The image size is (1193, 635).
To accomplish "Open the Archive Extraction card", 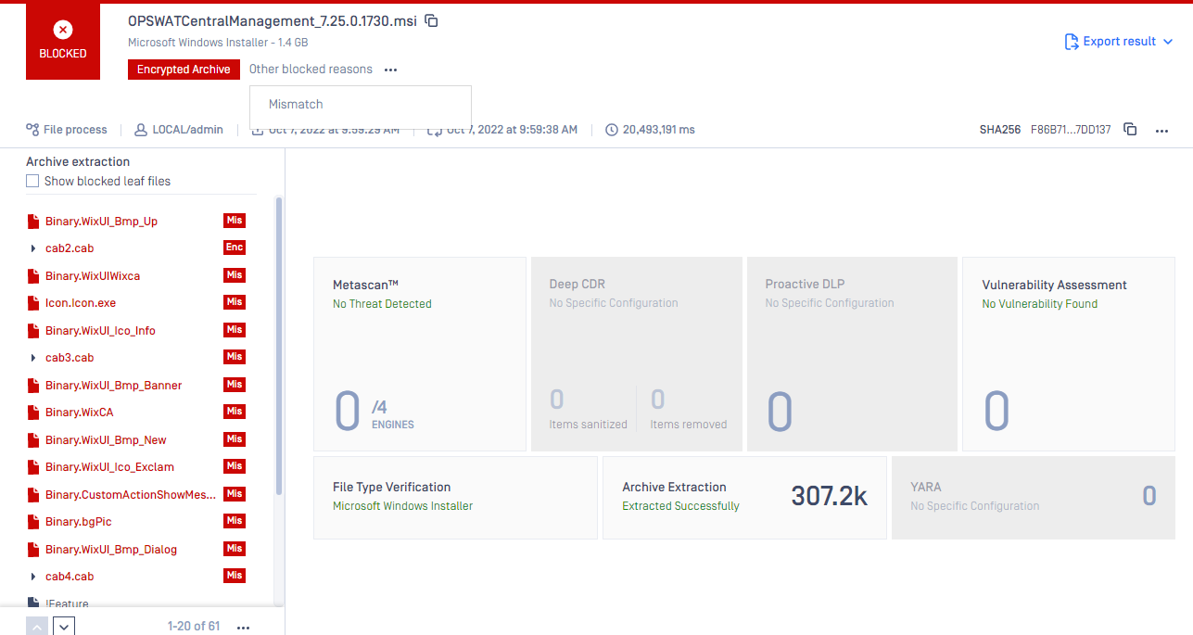I will pos(744,498).
